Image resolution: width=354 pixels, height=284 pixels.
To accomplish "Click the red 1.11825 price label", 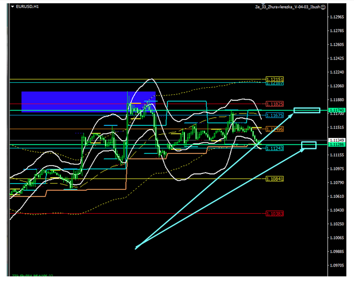I will pyautogui.click(x=274, y=104).
